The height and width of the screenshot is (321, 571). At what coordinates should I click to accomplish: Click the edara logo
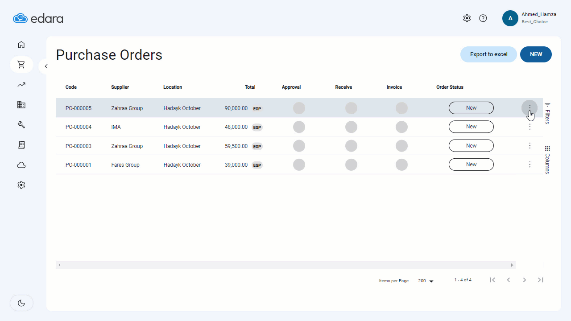[x=38, y=18]
